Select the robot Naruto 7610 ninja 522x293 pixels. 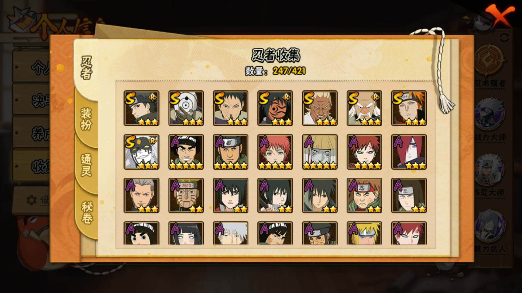[x=186, y=195]
